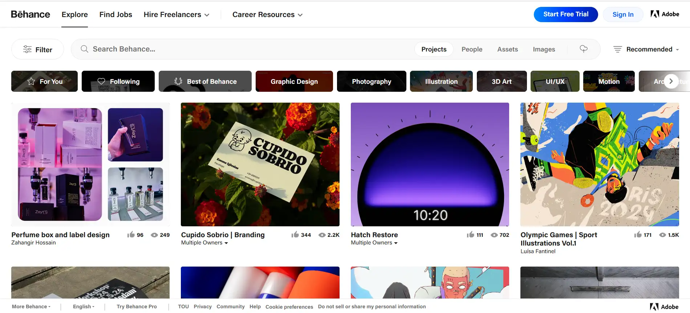Open the English language selector
Screen dimensions: 690x313
pos(84,306)
